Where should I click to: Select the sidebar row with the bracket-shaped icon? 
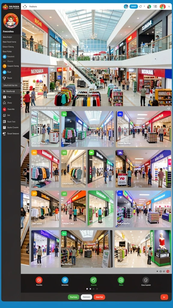tap(11, 115)
